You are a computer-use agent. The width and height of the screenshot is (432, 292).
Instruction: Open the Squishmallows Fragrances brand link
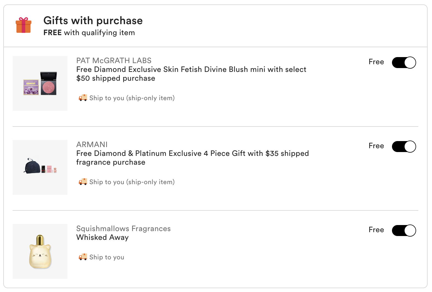123,228
